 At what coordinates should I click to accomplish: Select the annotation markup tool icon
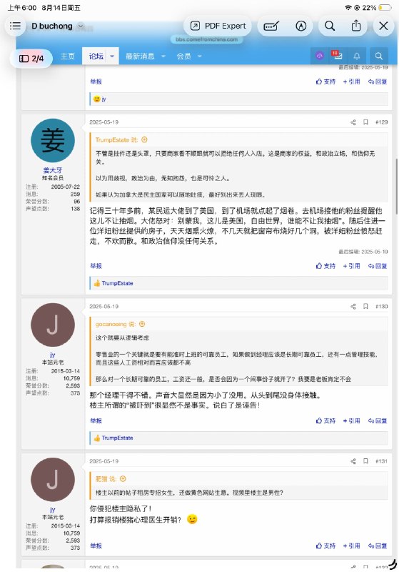click(271, 26)
